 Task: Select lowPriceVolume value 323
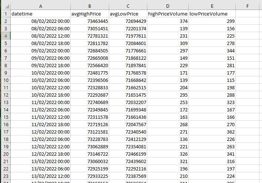pos(212,102)
